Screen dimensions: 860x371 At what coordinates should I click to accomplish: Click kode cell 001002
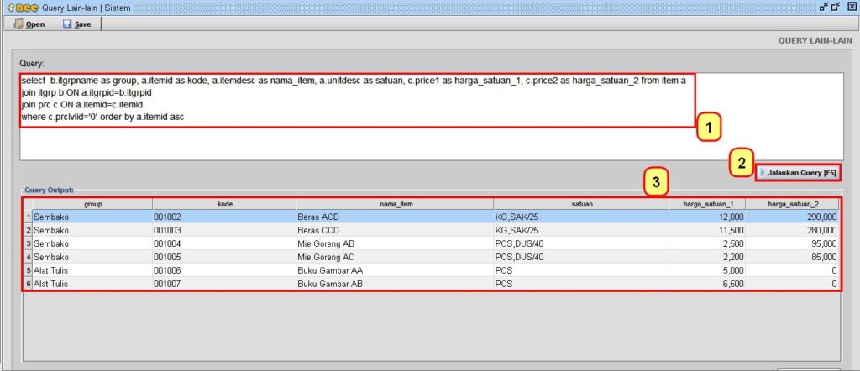(x=224, y=217)
